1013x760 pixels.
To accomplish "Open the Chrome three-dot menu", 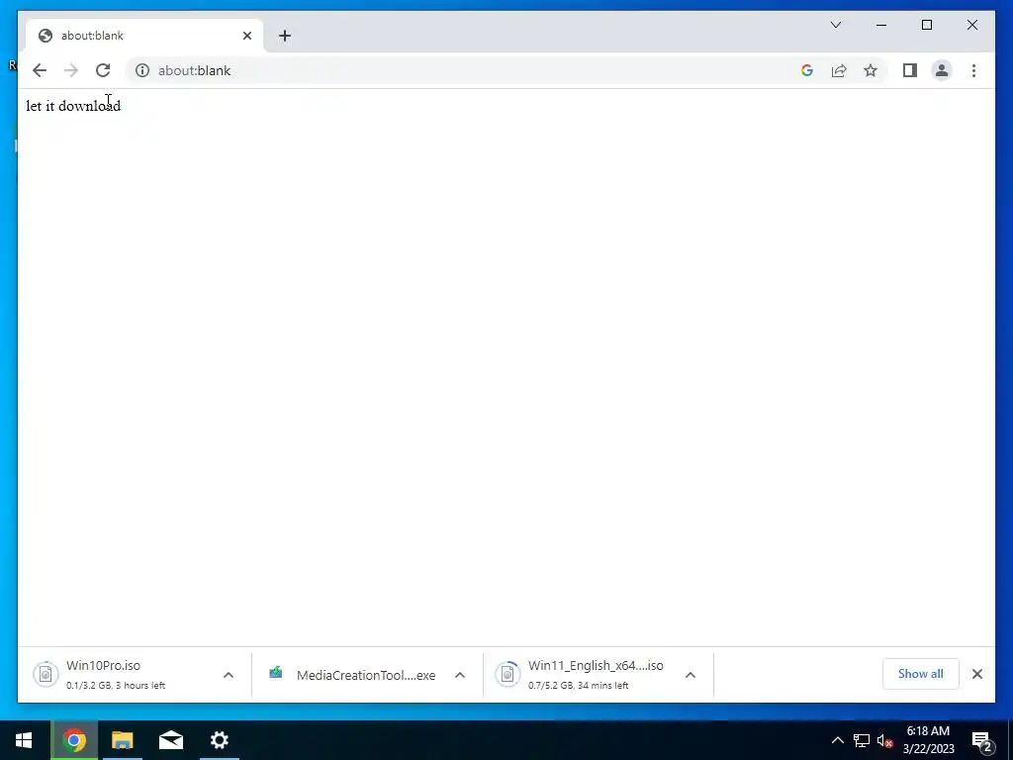I will 973,70.
